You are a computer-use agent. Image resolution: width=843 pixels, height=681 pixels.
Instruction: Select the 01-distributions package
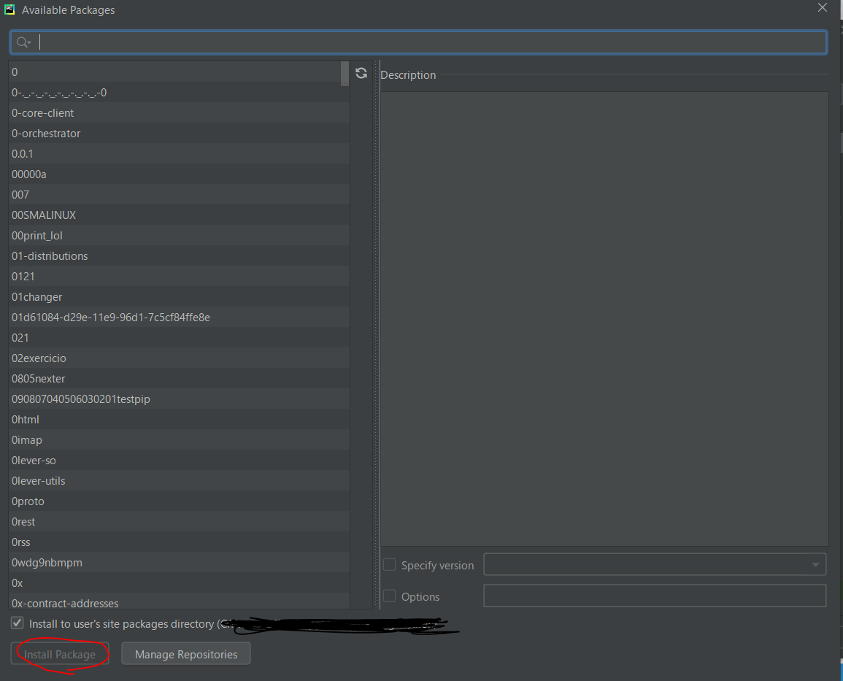(x=179, y=256)
